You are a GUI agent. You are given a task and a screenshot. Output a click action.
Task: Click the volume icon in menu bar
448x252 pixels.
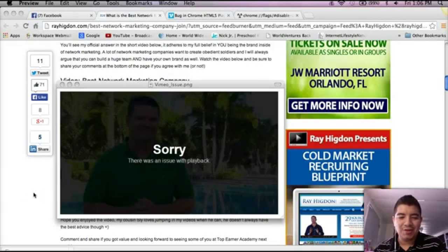coord(396,3)
